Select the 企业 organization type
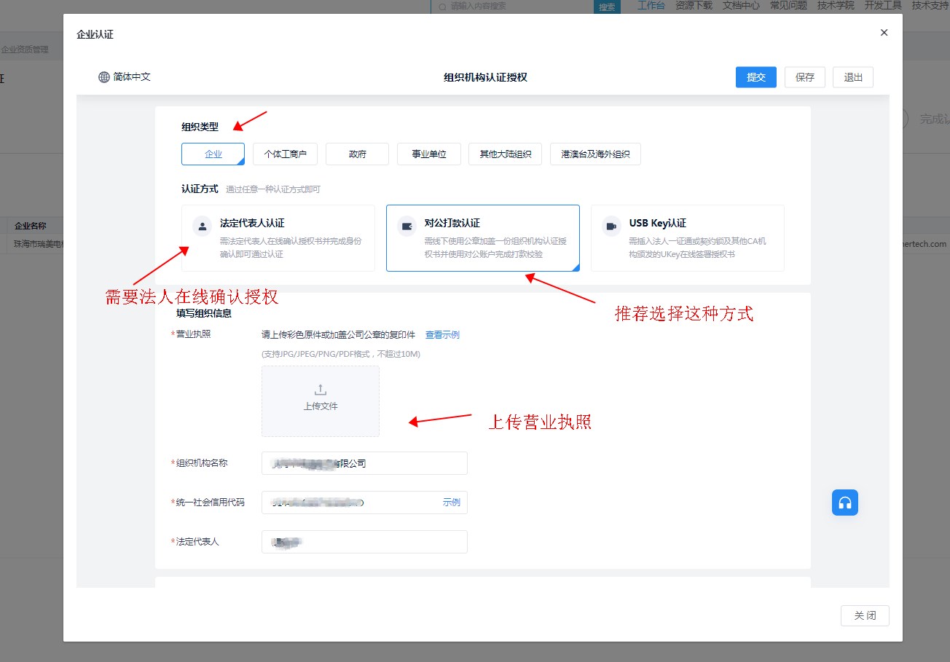 tap(213, 154)
